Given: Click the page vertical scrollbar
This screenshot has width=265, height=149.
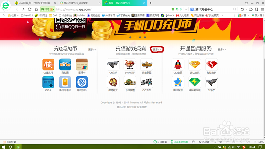Looking at the screenshot, I should click(264, 97).
